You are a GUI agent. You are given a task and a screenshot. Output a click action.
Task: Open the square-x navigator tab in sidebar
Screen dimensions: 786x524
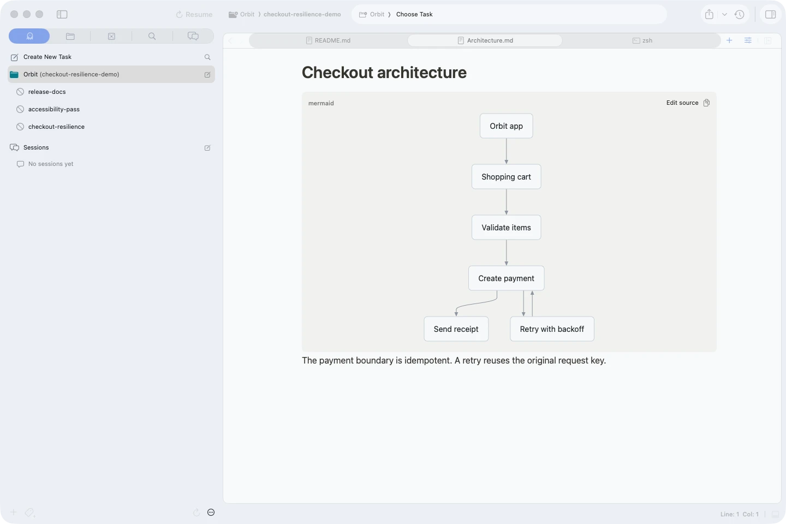[111, 36]
